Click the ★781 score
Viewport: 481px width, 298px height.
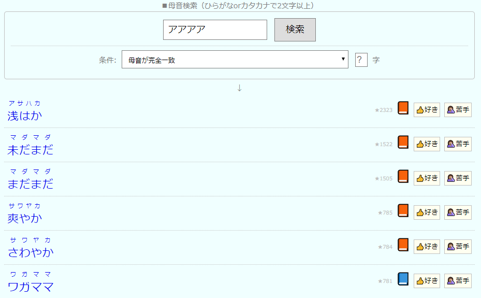[x=385, y=281]
